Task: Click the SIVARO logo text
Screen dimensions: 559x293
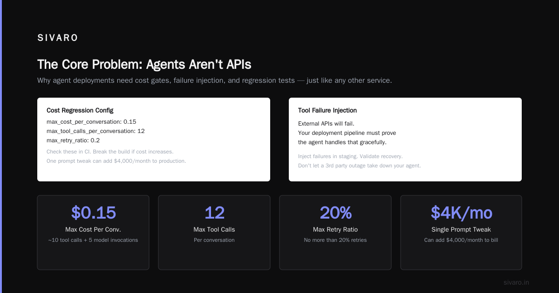Action: click(x=58, y=38)
